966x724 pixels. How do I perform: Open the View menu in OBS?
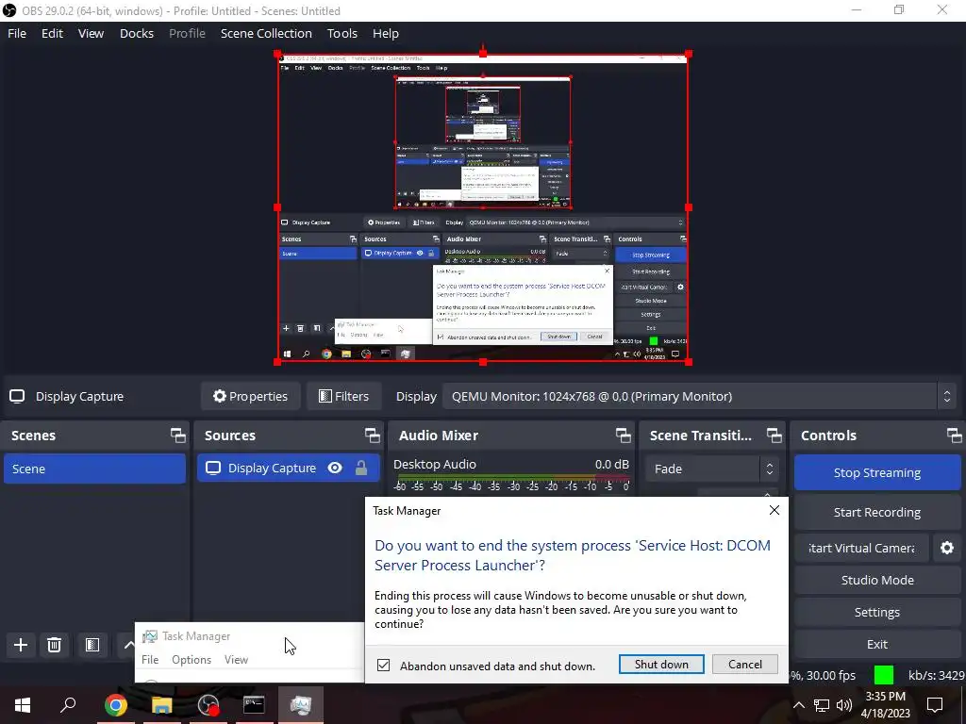pos(91,33)
